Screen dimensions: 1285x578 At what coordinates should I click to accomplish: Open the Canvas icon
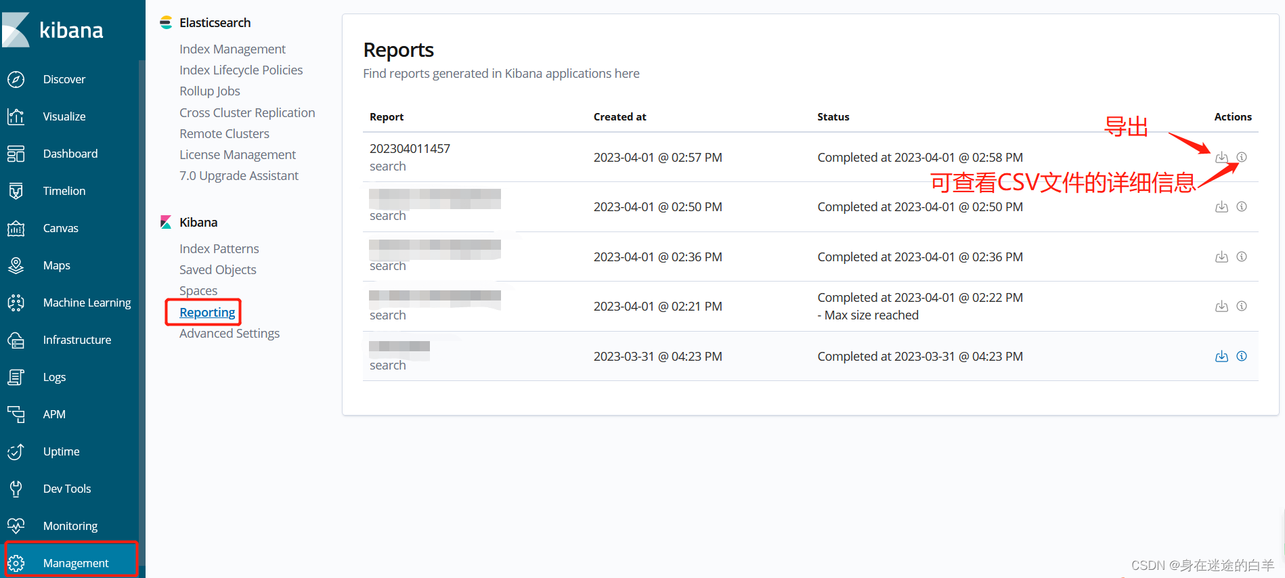[x=16, y=228]
